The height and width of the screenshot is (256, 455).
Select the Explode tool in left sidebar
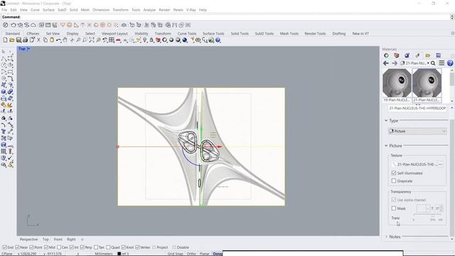[11, 105]
